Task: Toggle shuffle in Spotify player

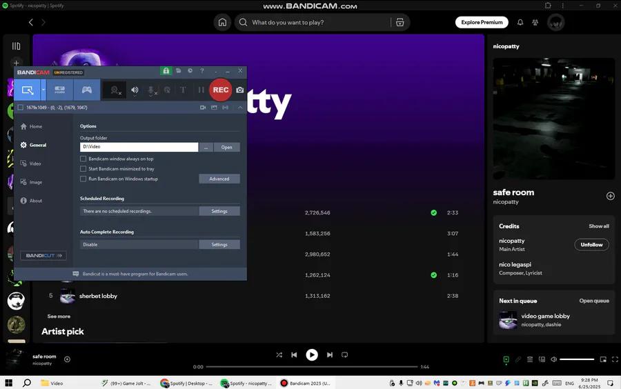Action: point(279,355)
